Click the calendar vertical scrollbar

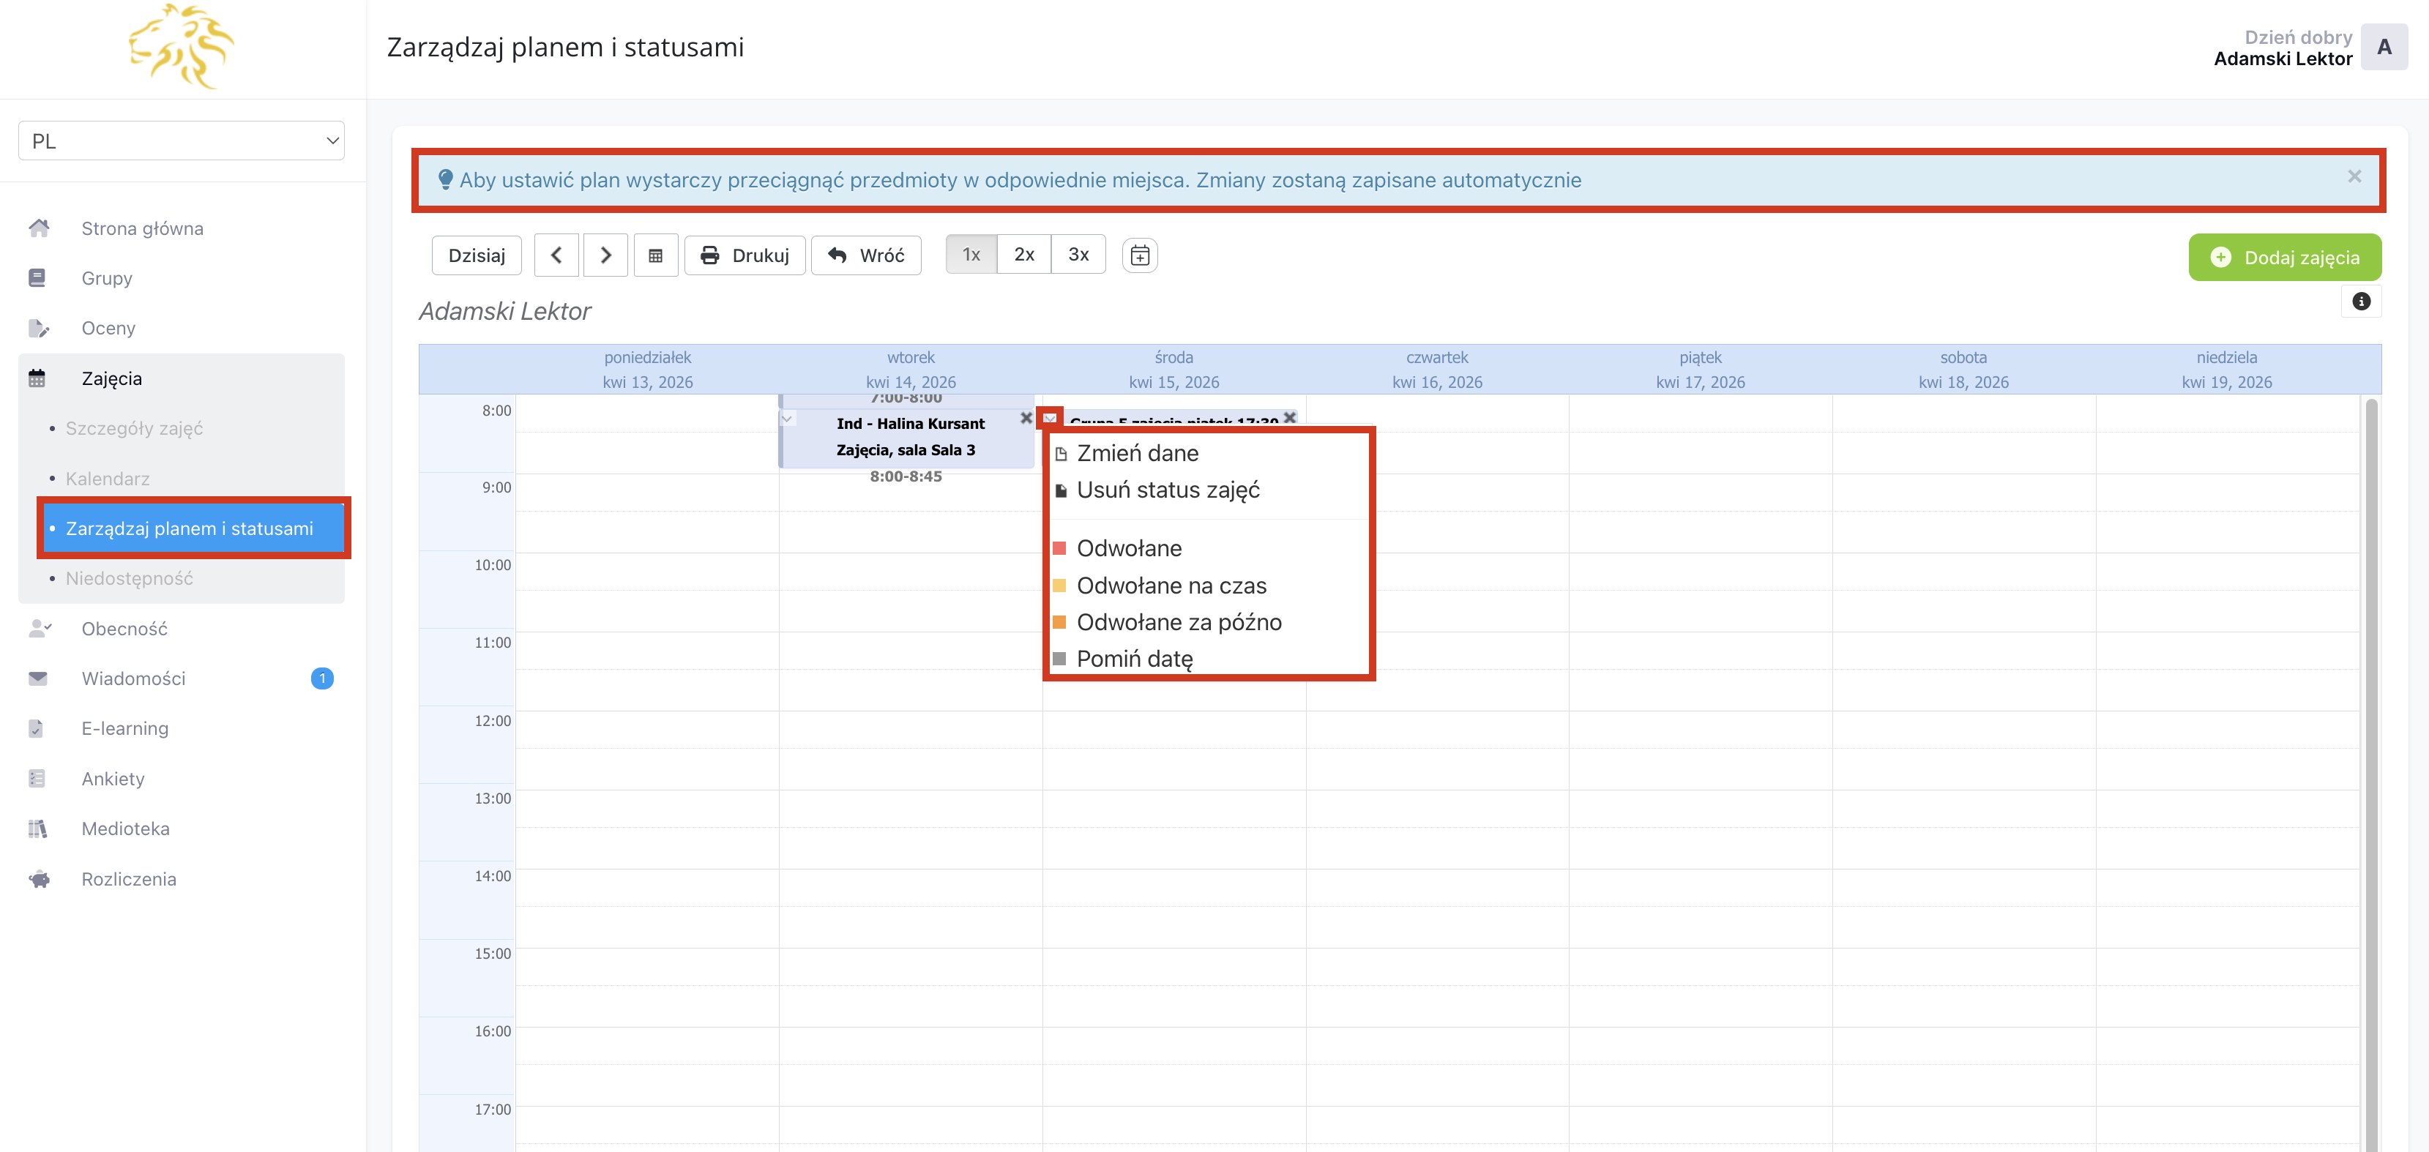pos(2370,754)
